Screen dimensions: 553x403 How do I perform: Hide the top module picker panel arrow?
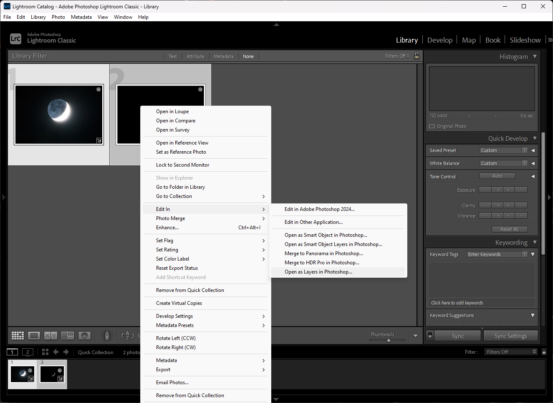tap(276, 25)
